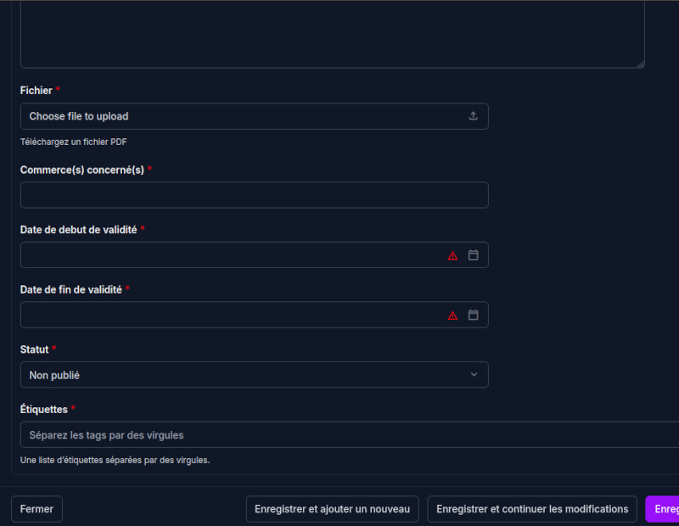Open calendar picker for Date de fin de validité
Viewport: 679px width, 526px height.
[474, 315]
